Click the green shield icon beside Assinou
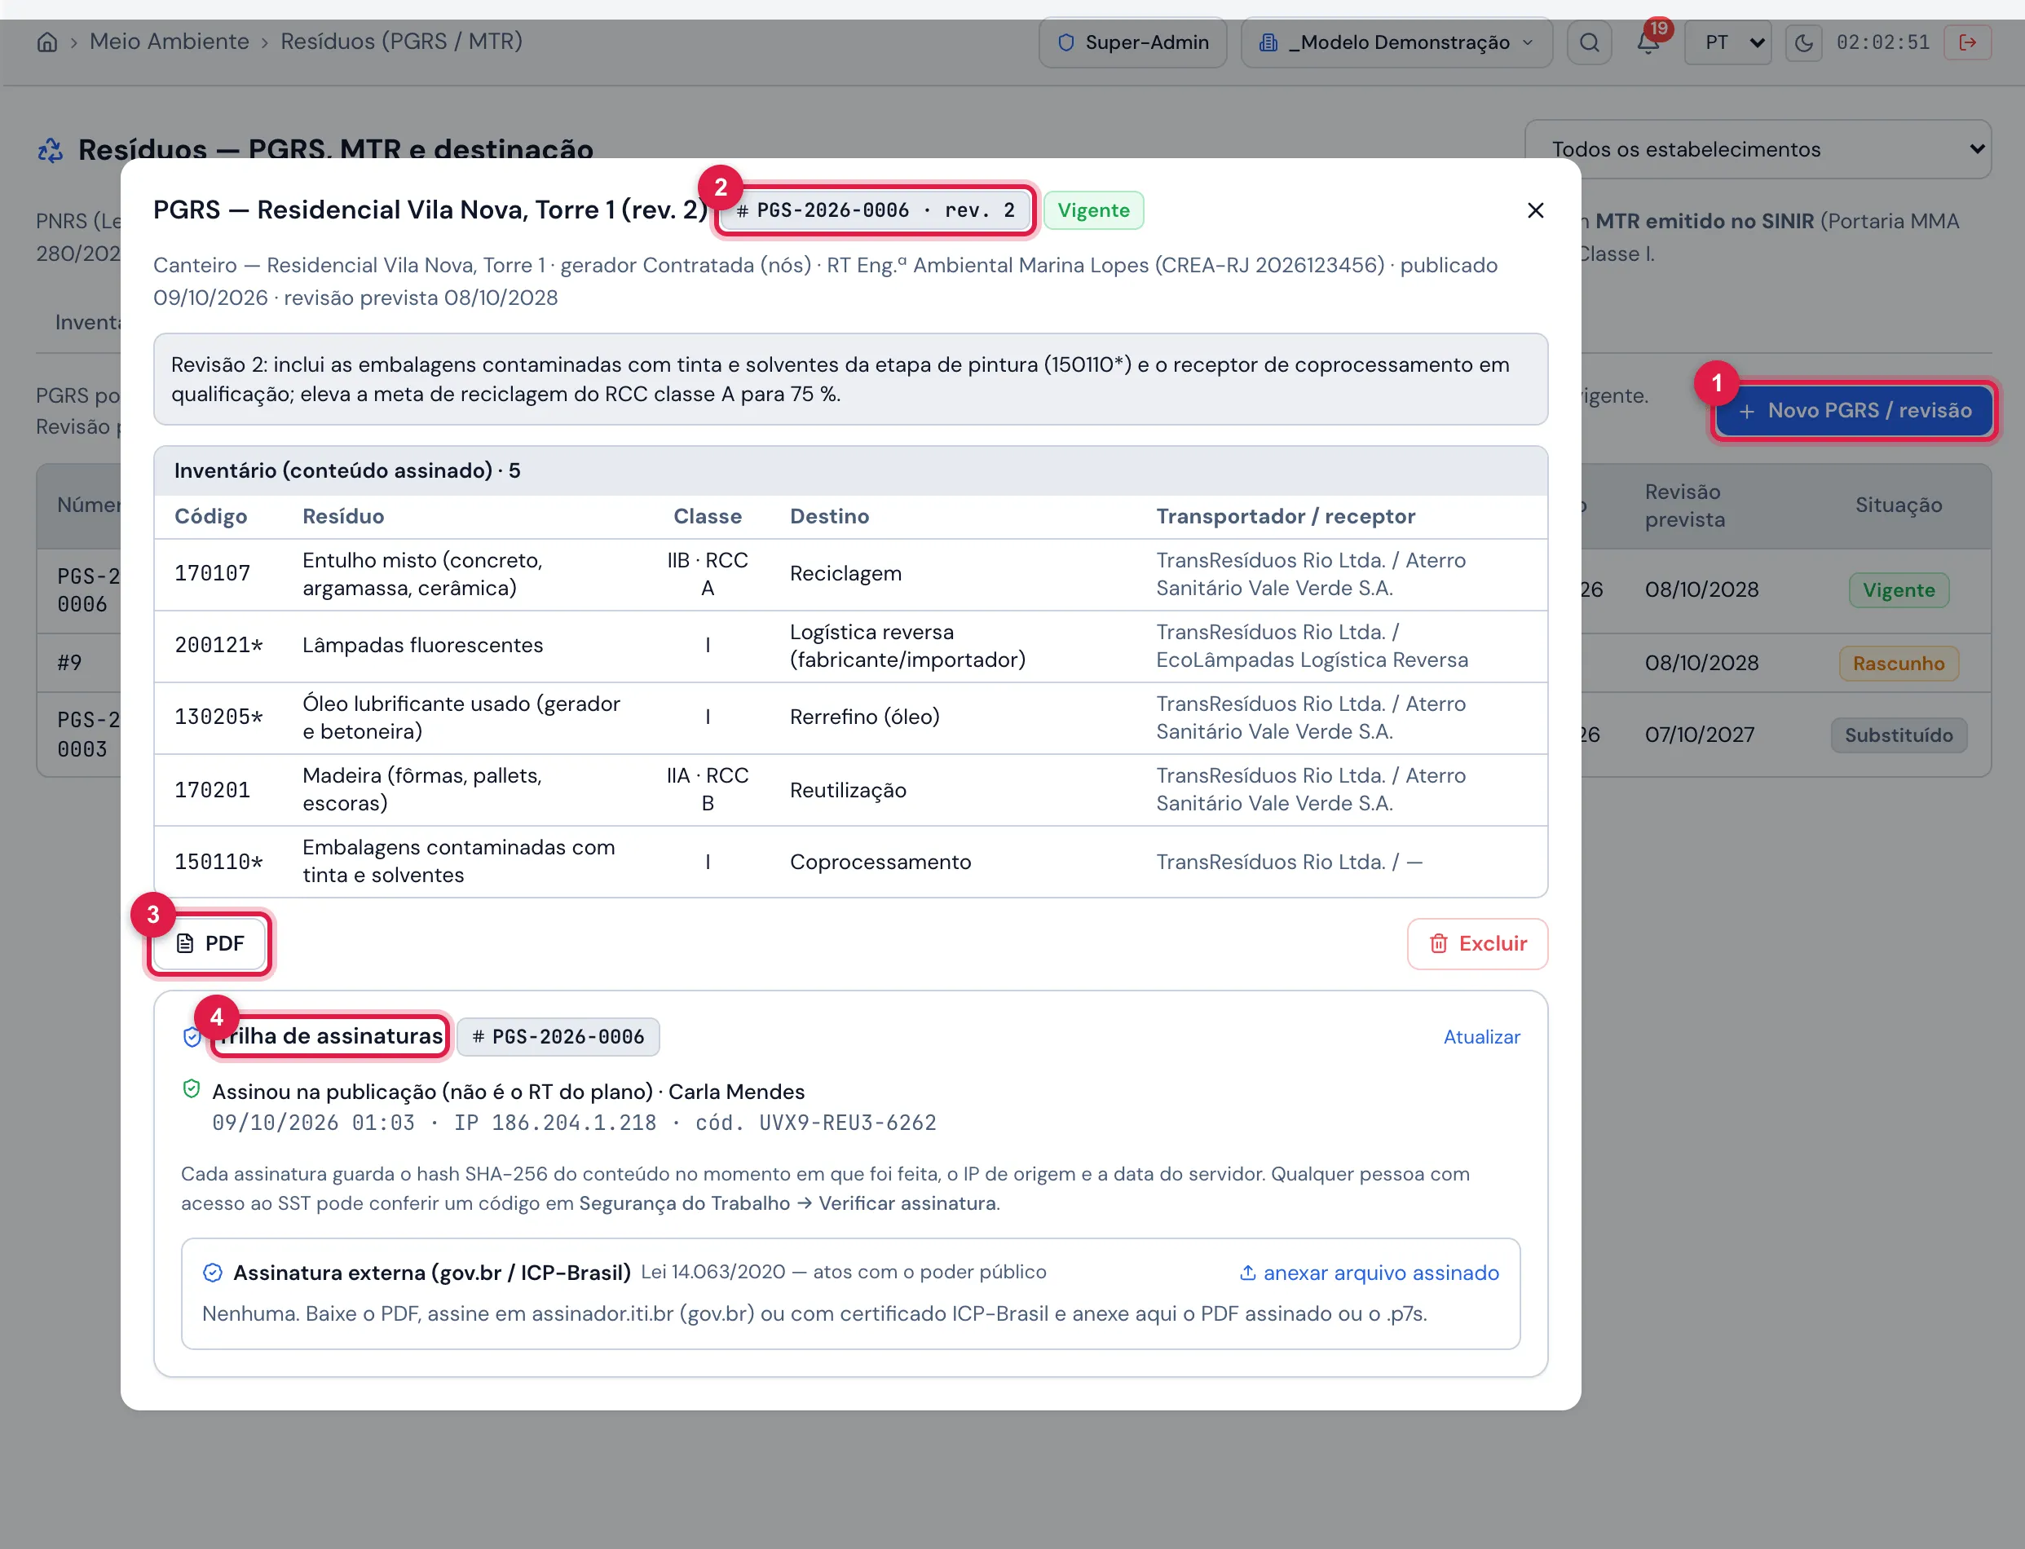2025x1549 pixels. (192, 1089)
